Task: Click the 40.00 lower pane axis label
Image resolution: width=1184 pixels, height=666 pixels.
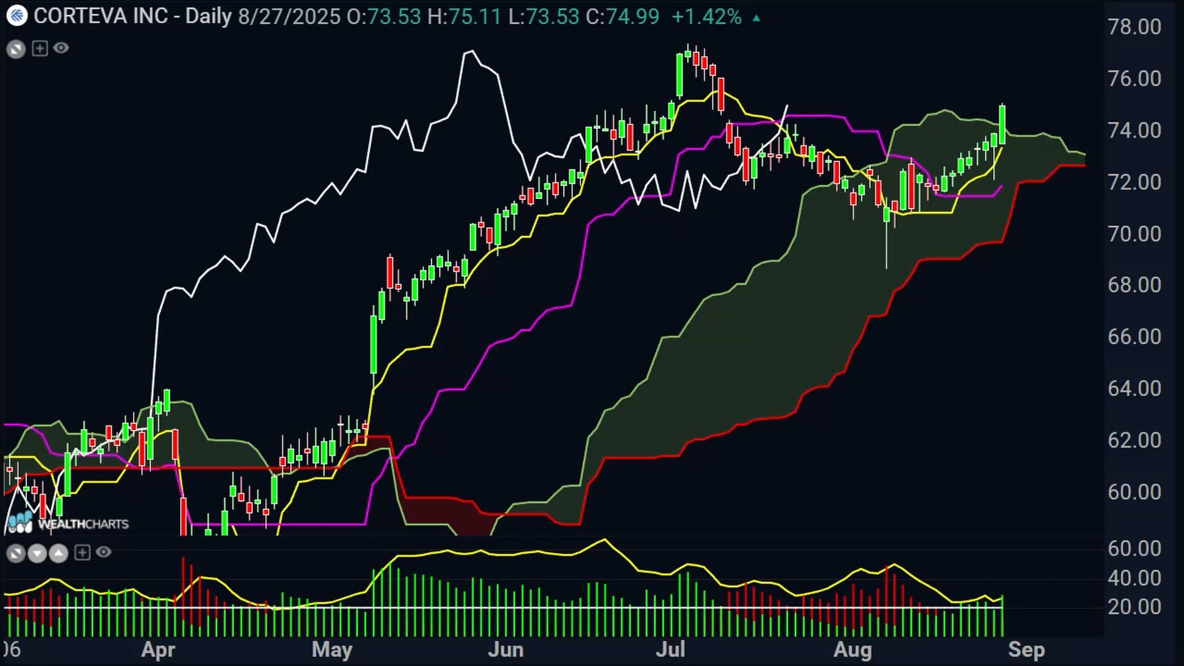Action: coord(1134,578)
